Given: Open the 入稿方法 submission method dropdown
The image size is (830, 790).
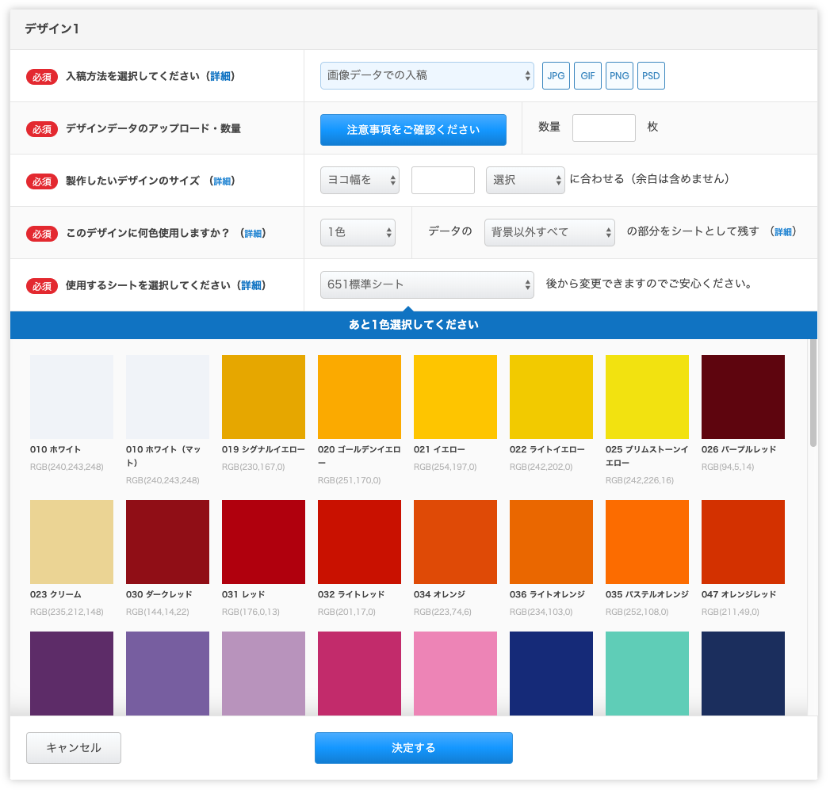Looking at the screenshot, I should (426, 75).
